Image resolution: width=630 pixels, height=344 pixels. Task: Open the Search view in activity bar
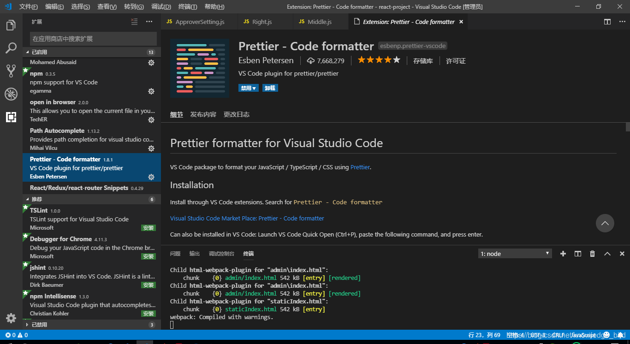tap(11, 48)
